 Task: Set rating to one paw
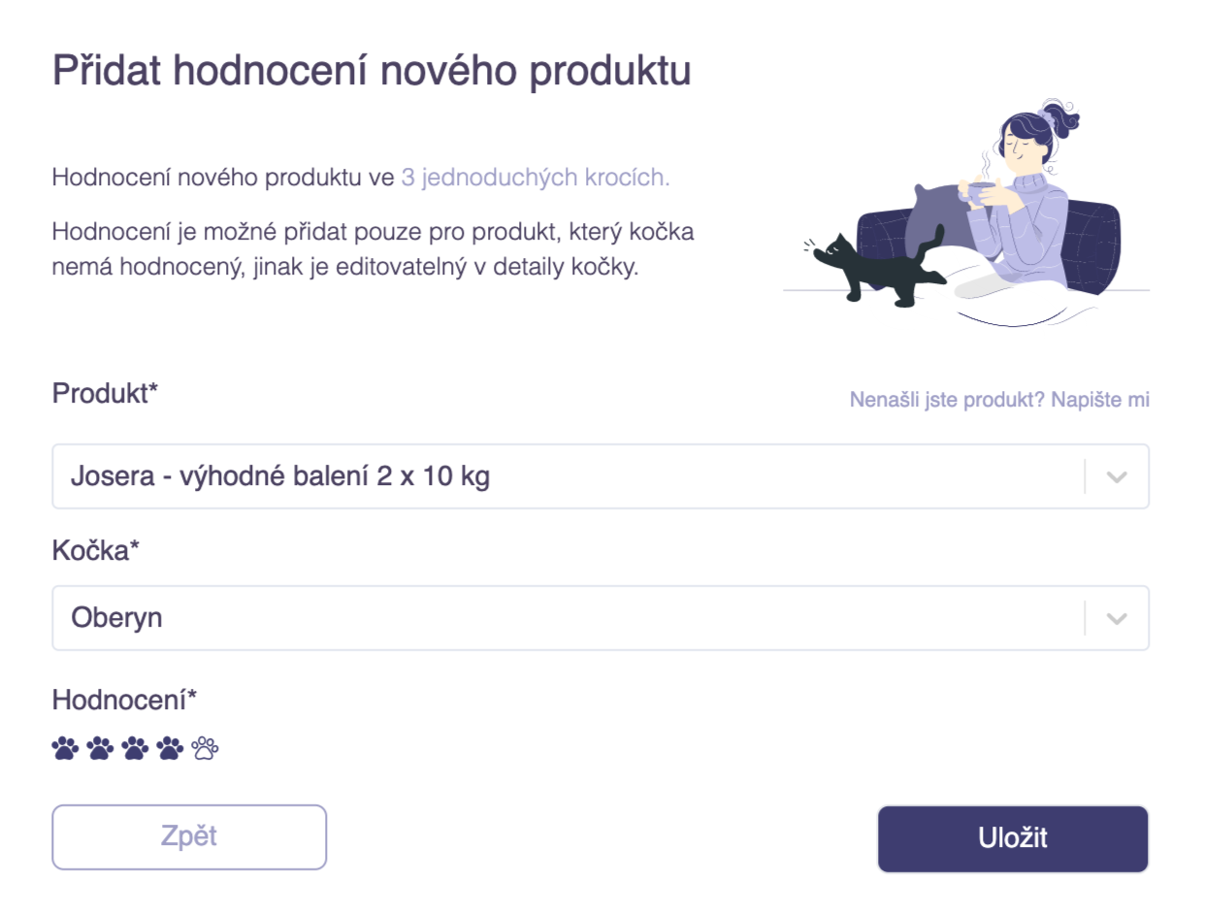pos(66,748)
